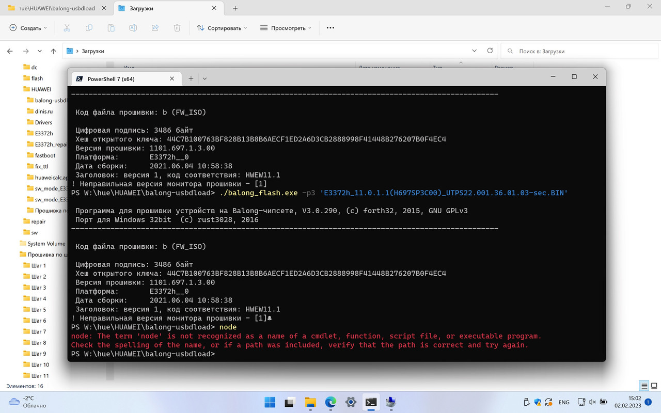Open the computer-with-tools app on the taskbar
661x413 pixels.
pyautogui.click(x=391, y=402)
